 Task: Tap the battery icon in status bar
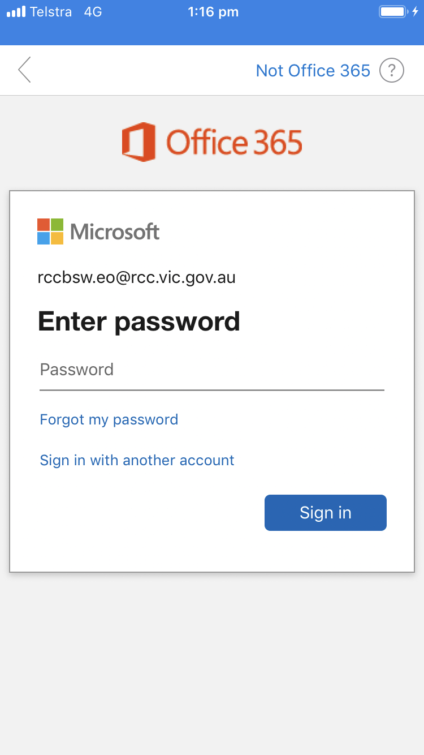[x=393, y=12]
